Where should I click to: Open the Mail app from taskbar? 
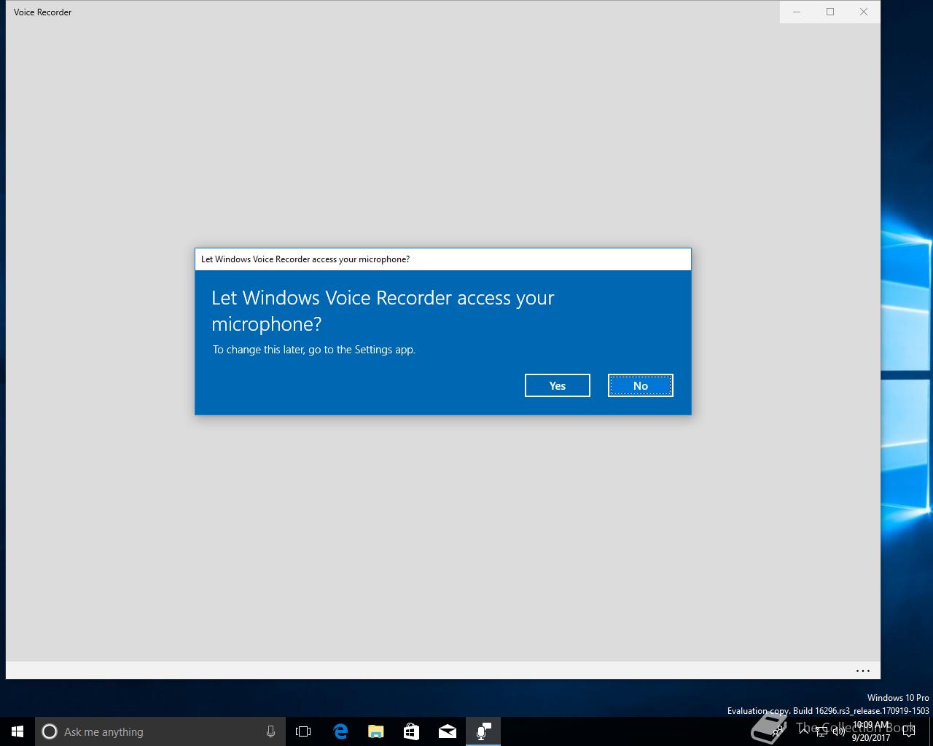pyautogui.click(x=448, y=731)
